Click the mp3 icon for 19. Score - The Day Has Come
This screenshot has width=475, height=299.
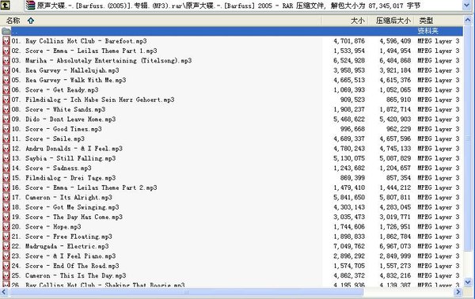6,217
